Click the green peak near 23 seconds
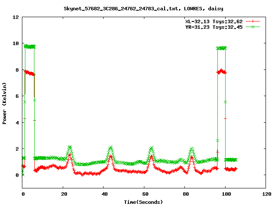This screenshot has height=206, width=275. click(70, 147)
